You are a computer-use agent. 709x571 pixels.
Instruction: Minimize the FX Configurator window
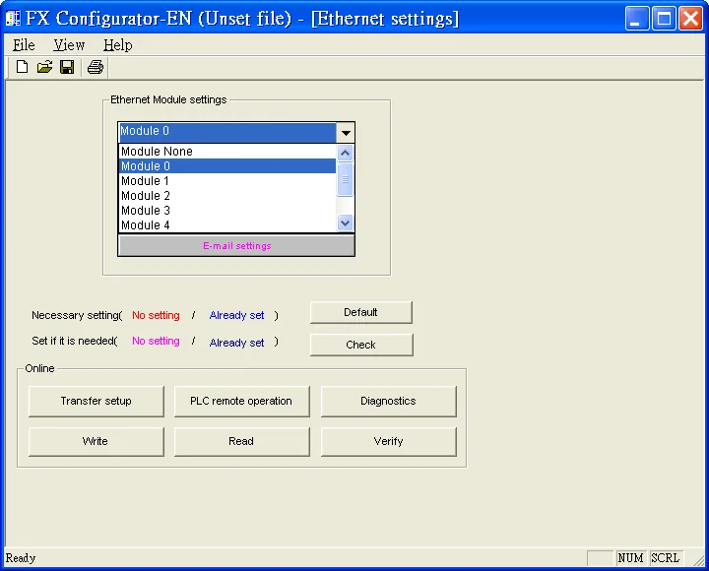pyautogui.click(x=637, y=19)
